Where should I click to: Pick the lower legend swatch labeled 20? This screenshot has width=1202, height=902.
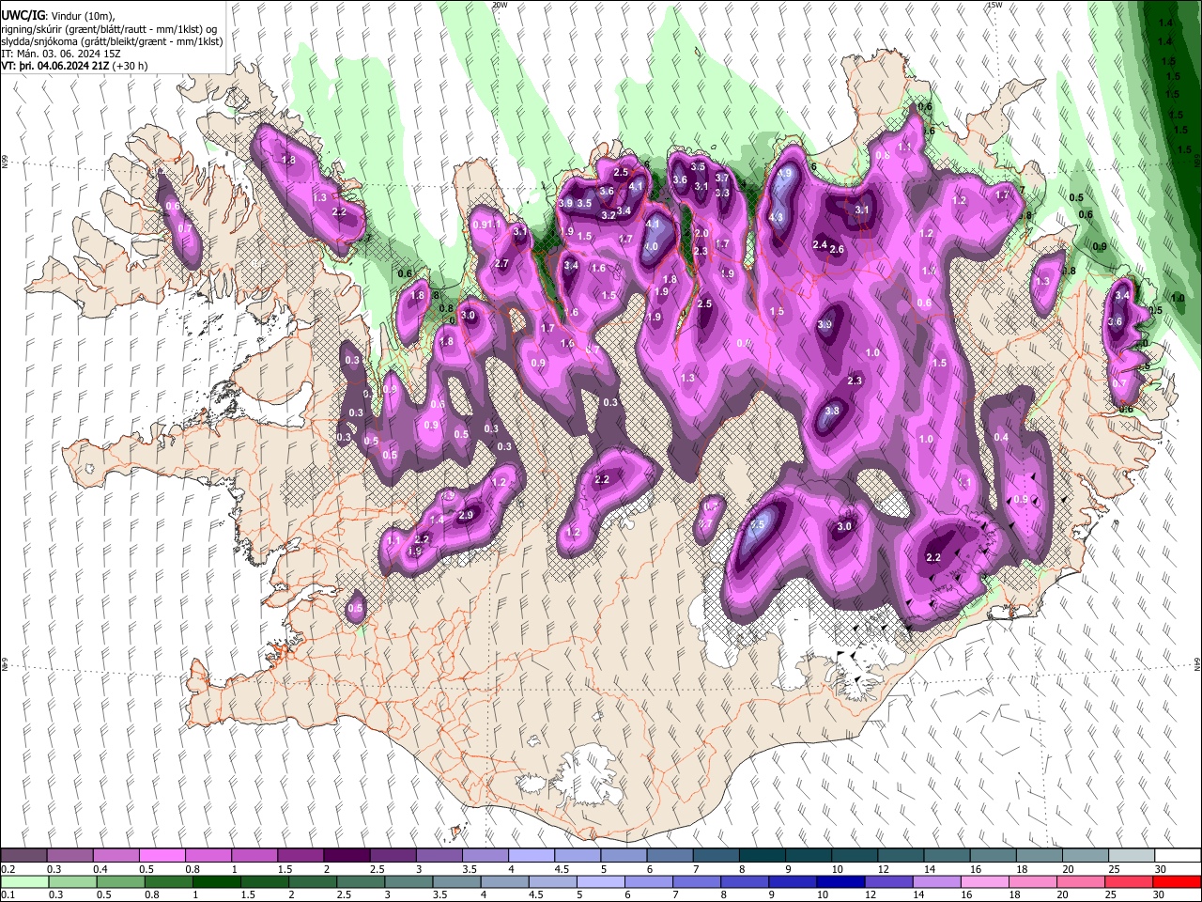point(1083,881)
